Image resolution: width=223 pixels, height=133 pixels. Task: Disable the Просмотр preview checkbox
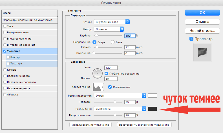tap(191, 39)
